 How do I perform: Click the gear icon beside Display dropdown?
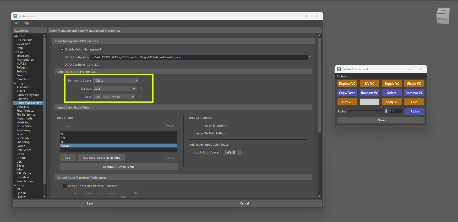click(141, 88)
